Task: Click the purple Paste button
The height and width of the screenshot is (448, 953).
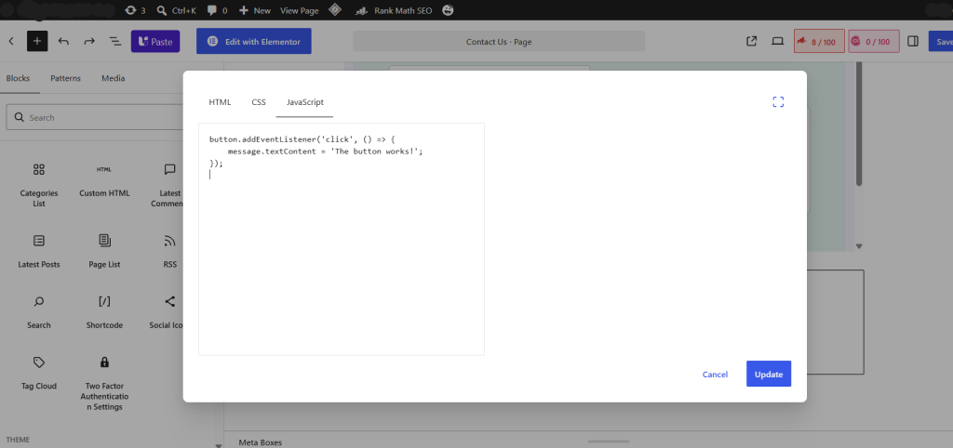Action: [155, 41]
